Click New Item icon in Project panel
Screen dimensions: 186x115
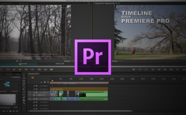[x=14, y=111]
